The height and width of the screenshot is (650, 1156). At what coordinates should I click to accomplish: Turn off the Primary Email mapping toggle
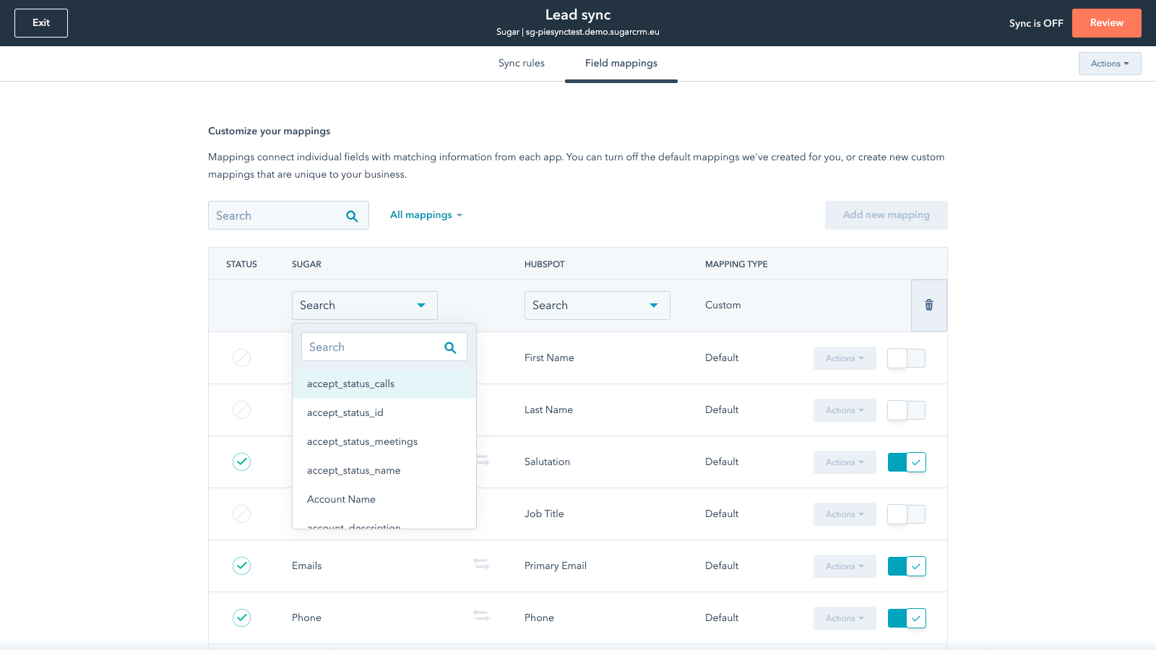906,566
